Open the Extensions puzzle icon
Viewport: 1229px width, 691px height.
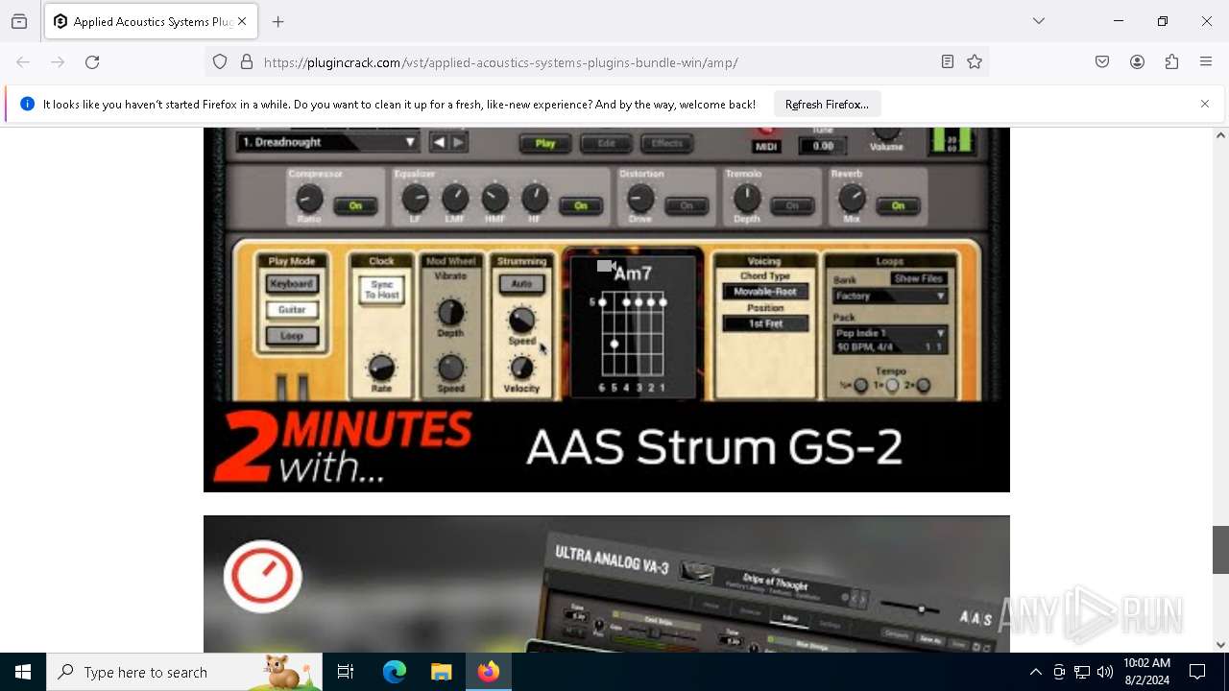point(1171,62)
